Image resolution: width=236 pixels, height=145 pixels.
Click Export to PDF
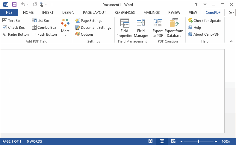pyautogui.click(x=158, y=28)
